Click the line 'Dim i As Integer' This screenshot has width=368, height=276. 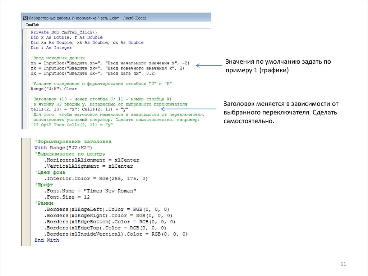[51, 48]
